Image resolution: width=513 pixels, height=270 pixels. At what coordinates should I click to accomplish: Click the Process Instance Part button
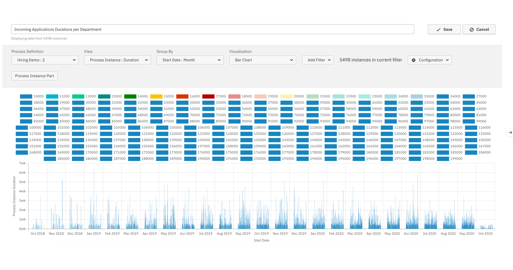pos(34,76)
